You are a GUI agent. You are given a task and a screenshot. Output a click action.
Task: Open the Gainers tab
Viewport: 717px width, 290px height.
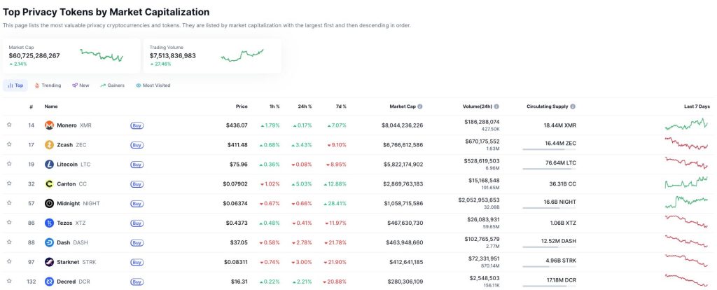click(x=112, y=85)
